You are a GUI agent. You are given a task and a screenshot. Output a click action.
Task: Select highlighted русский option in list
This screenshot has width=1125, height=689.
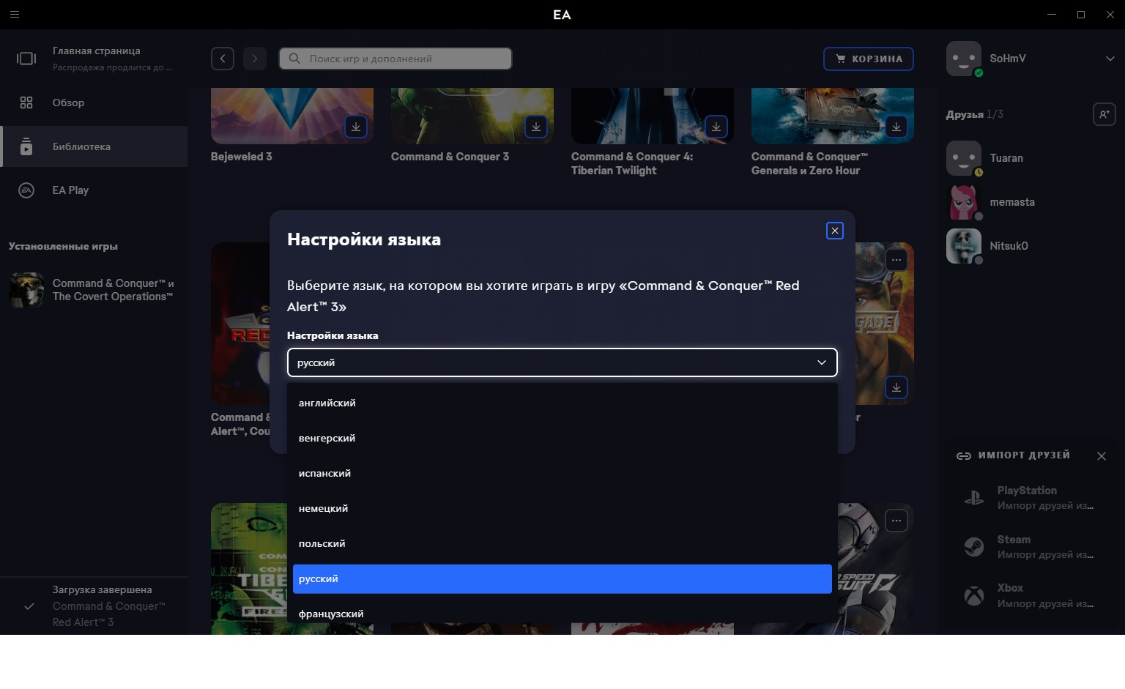pos(562,579)
